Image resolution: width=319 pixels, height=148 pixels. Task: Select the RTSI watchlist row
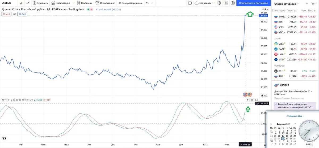click(295, 22)
